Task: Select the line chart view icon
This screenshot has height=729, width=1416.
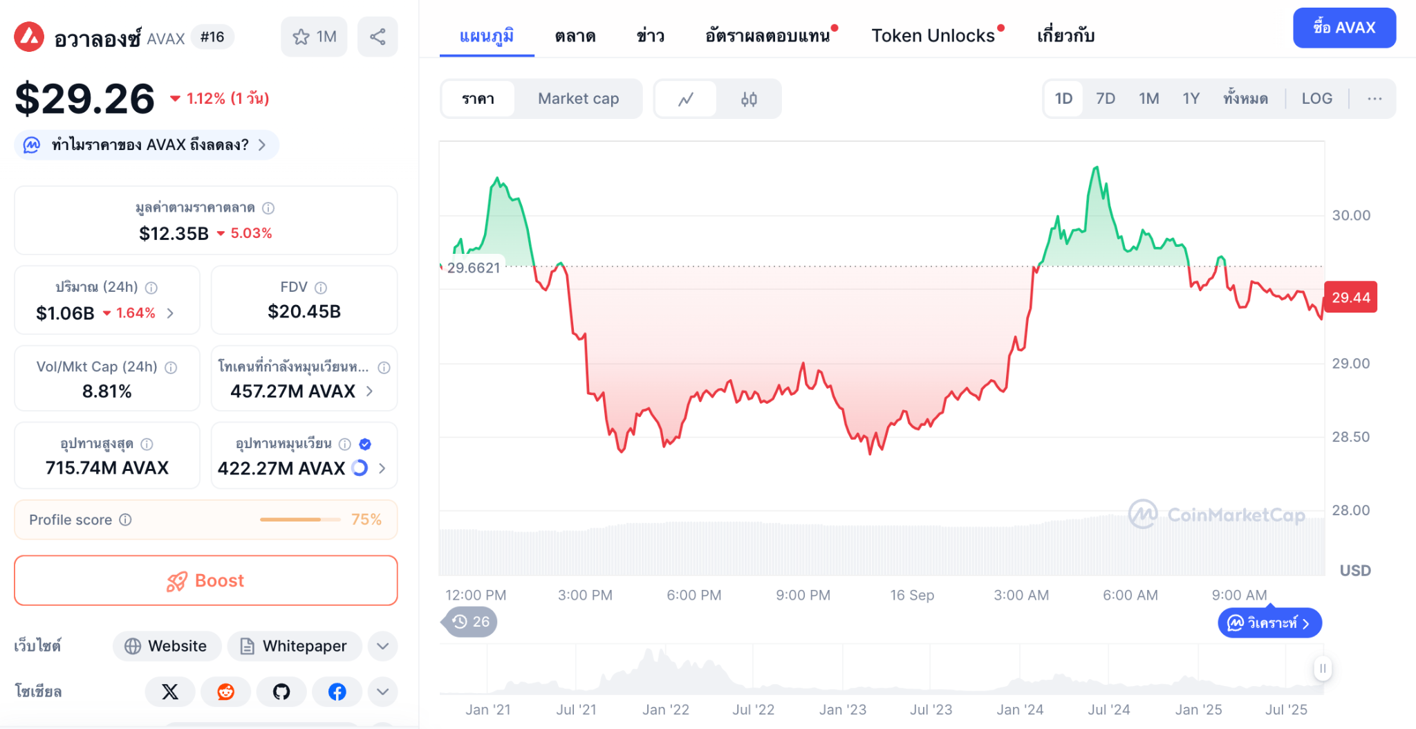Action: [x=686, y=99]
